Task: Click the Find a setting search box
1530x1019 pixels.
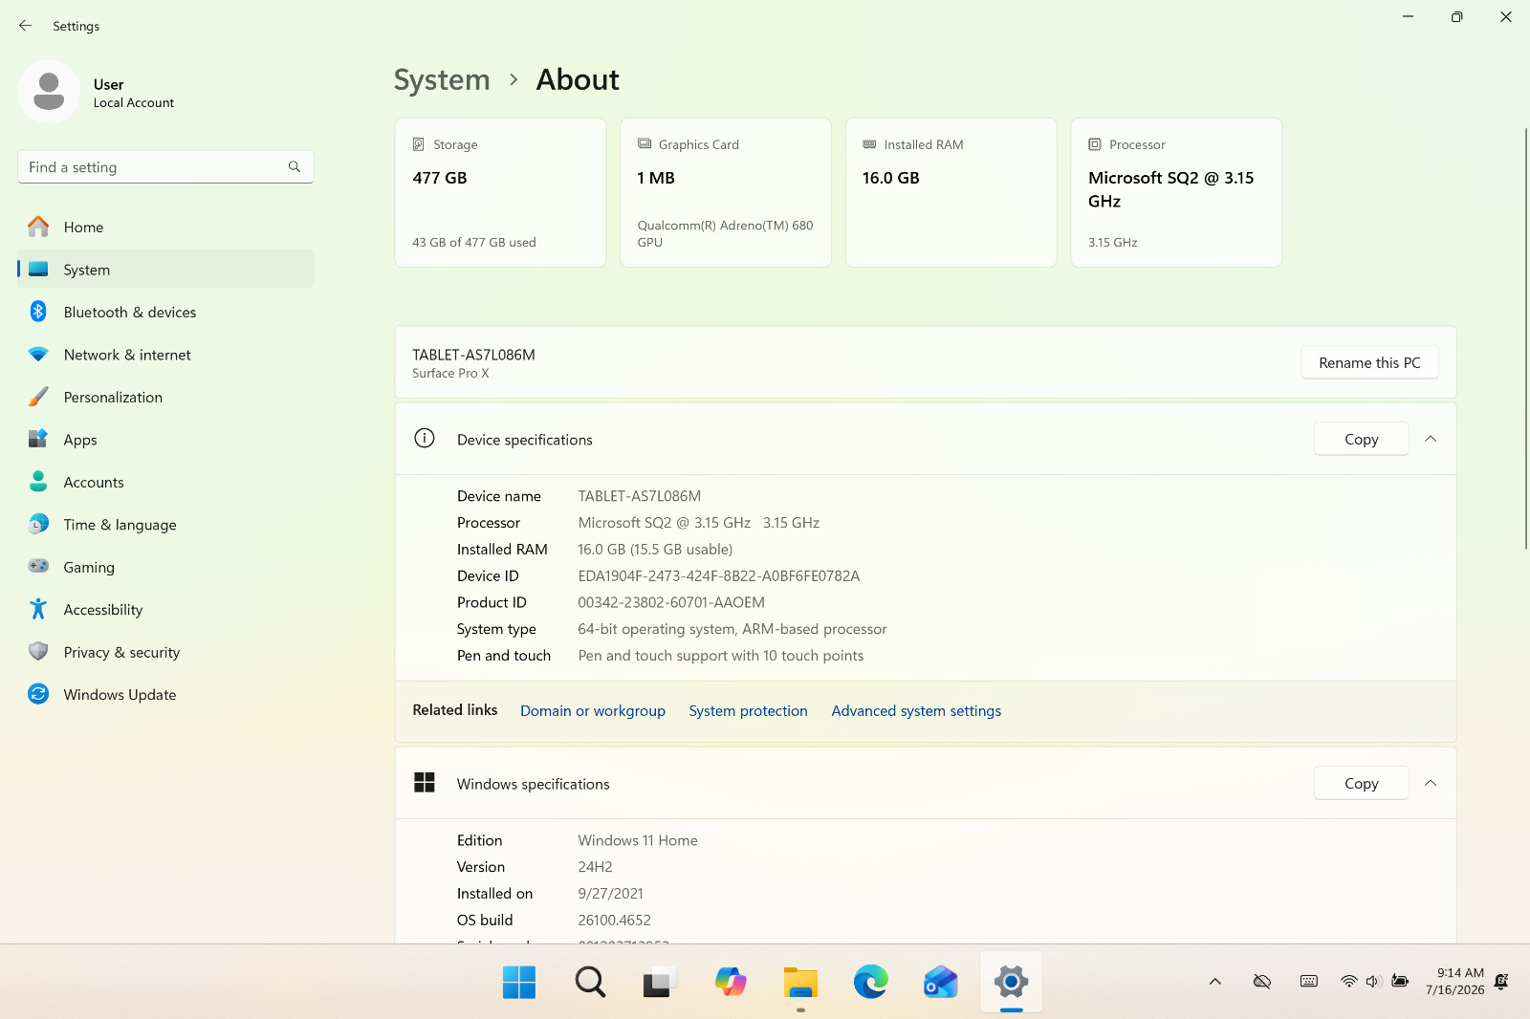Action: (x=165, y=166)
